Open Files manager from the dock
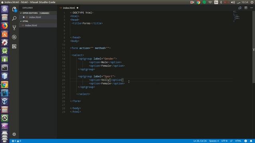255x143 pixels. (4, 17)
